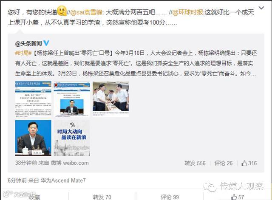
Task: Click the thumbs-up icon with 57
Action: coord(238,197)
